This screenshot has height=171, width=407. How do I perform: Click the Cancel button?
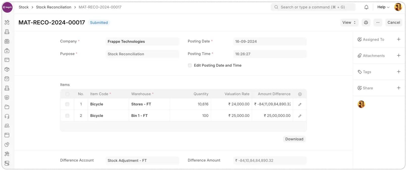[394, 23]
